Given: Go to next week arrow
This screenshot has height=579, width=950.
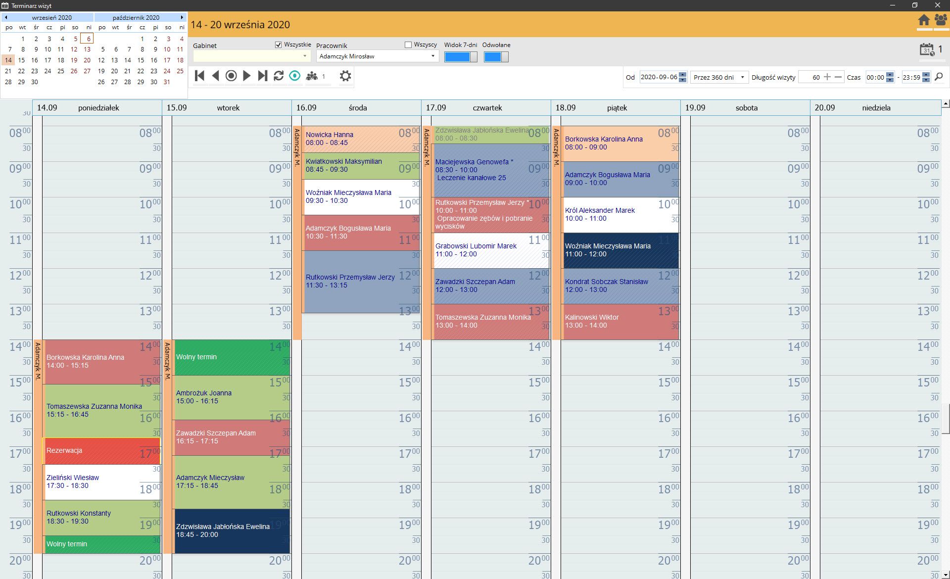Looking at the screenshot, I should pos(246,76).
